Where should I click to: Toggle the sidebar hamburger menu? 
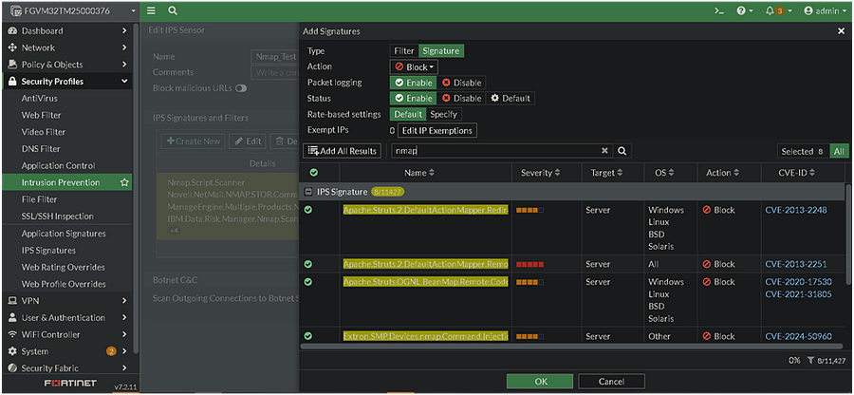pyautogui.click(x=152, y=10)
